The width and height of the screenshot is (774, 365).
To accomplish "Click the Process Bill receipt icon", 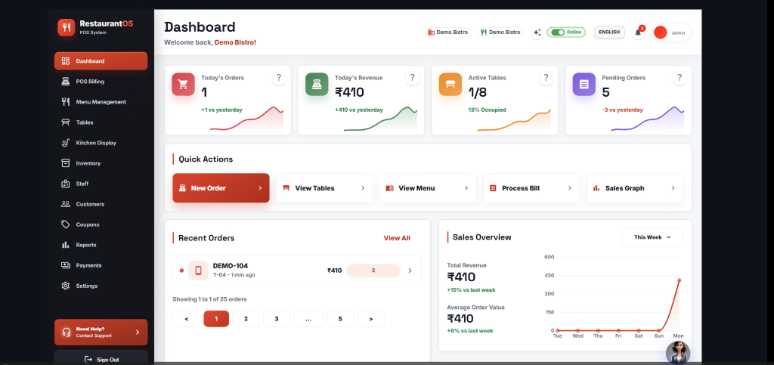I will tap(493, 188).
